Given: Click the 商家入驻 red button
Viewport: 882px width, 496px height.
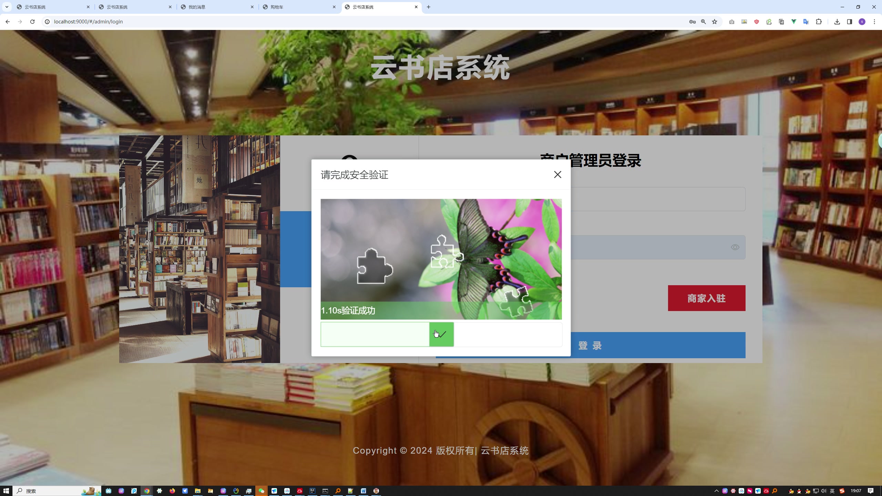Looking at the screenshot, I should pos(707,298).
